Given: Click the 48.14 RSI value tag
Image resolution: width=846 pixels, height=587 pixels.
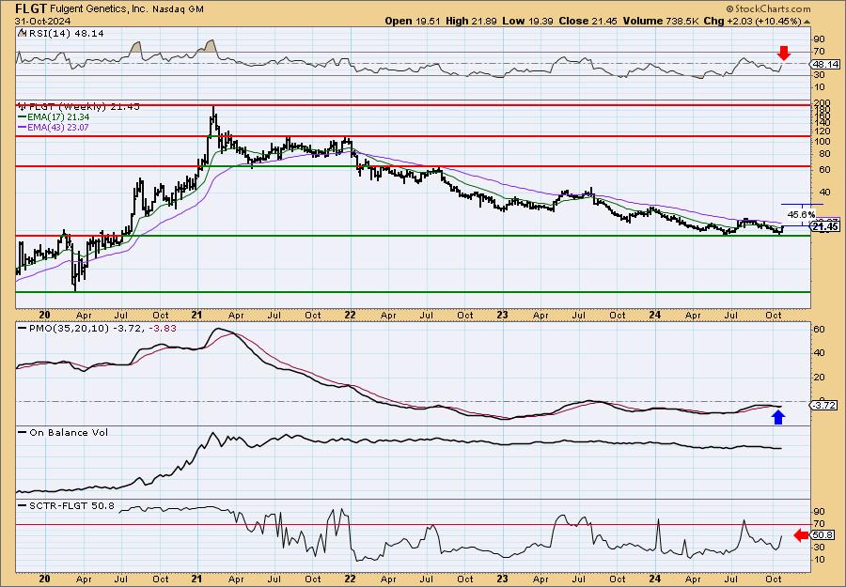Looking at the screenshot, I should pyautogui.click(x=825, y=64).
